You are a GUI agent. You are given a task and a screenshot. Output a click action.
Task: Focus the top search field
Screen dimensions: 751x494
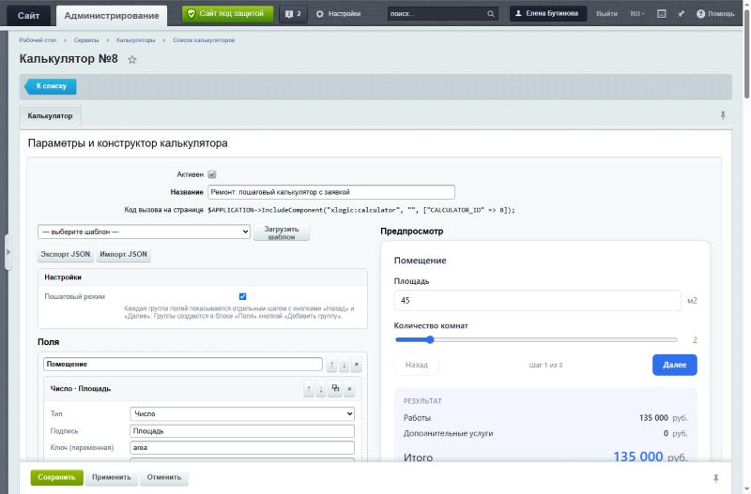(x=437, y=14)
